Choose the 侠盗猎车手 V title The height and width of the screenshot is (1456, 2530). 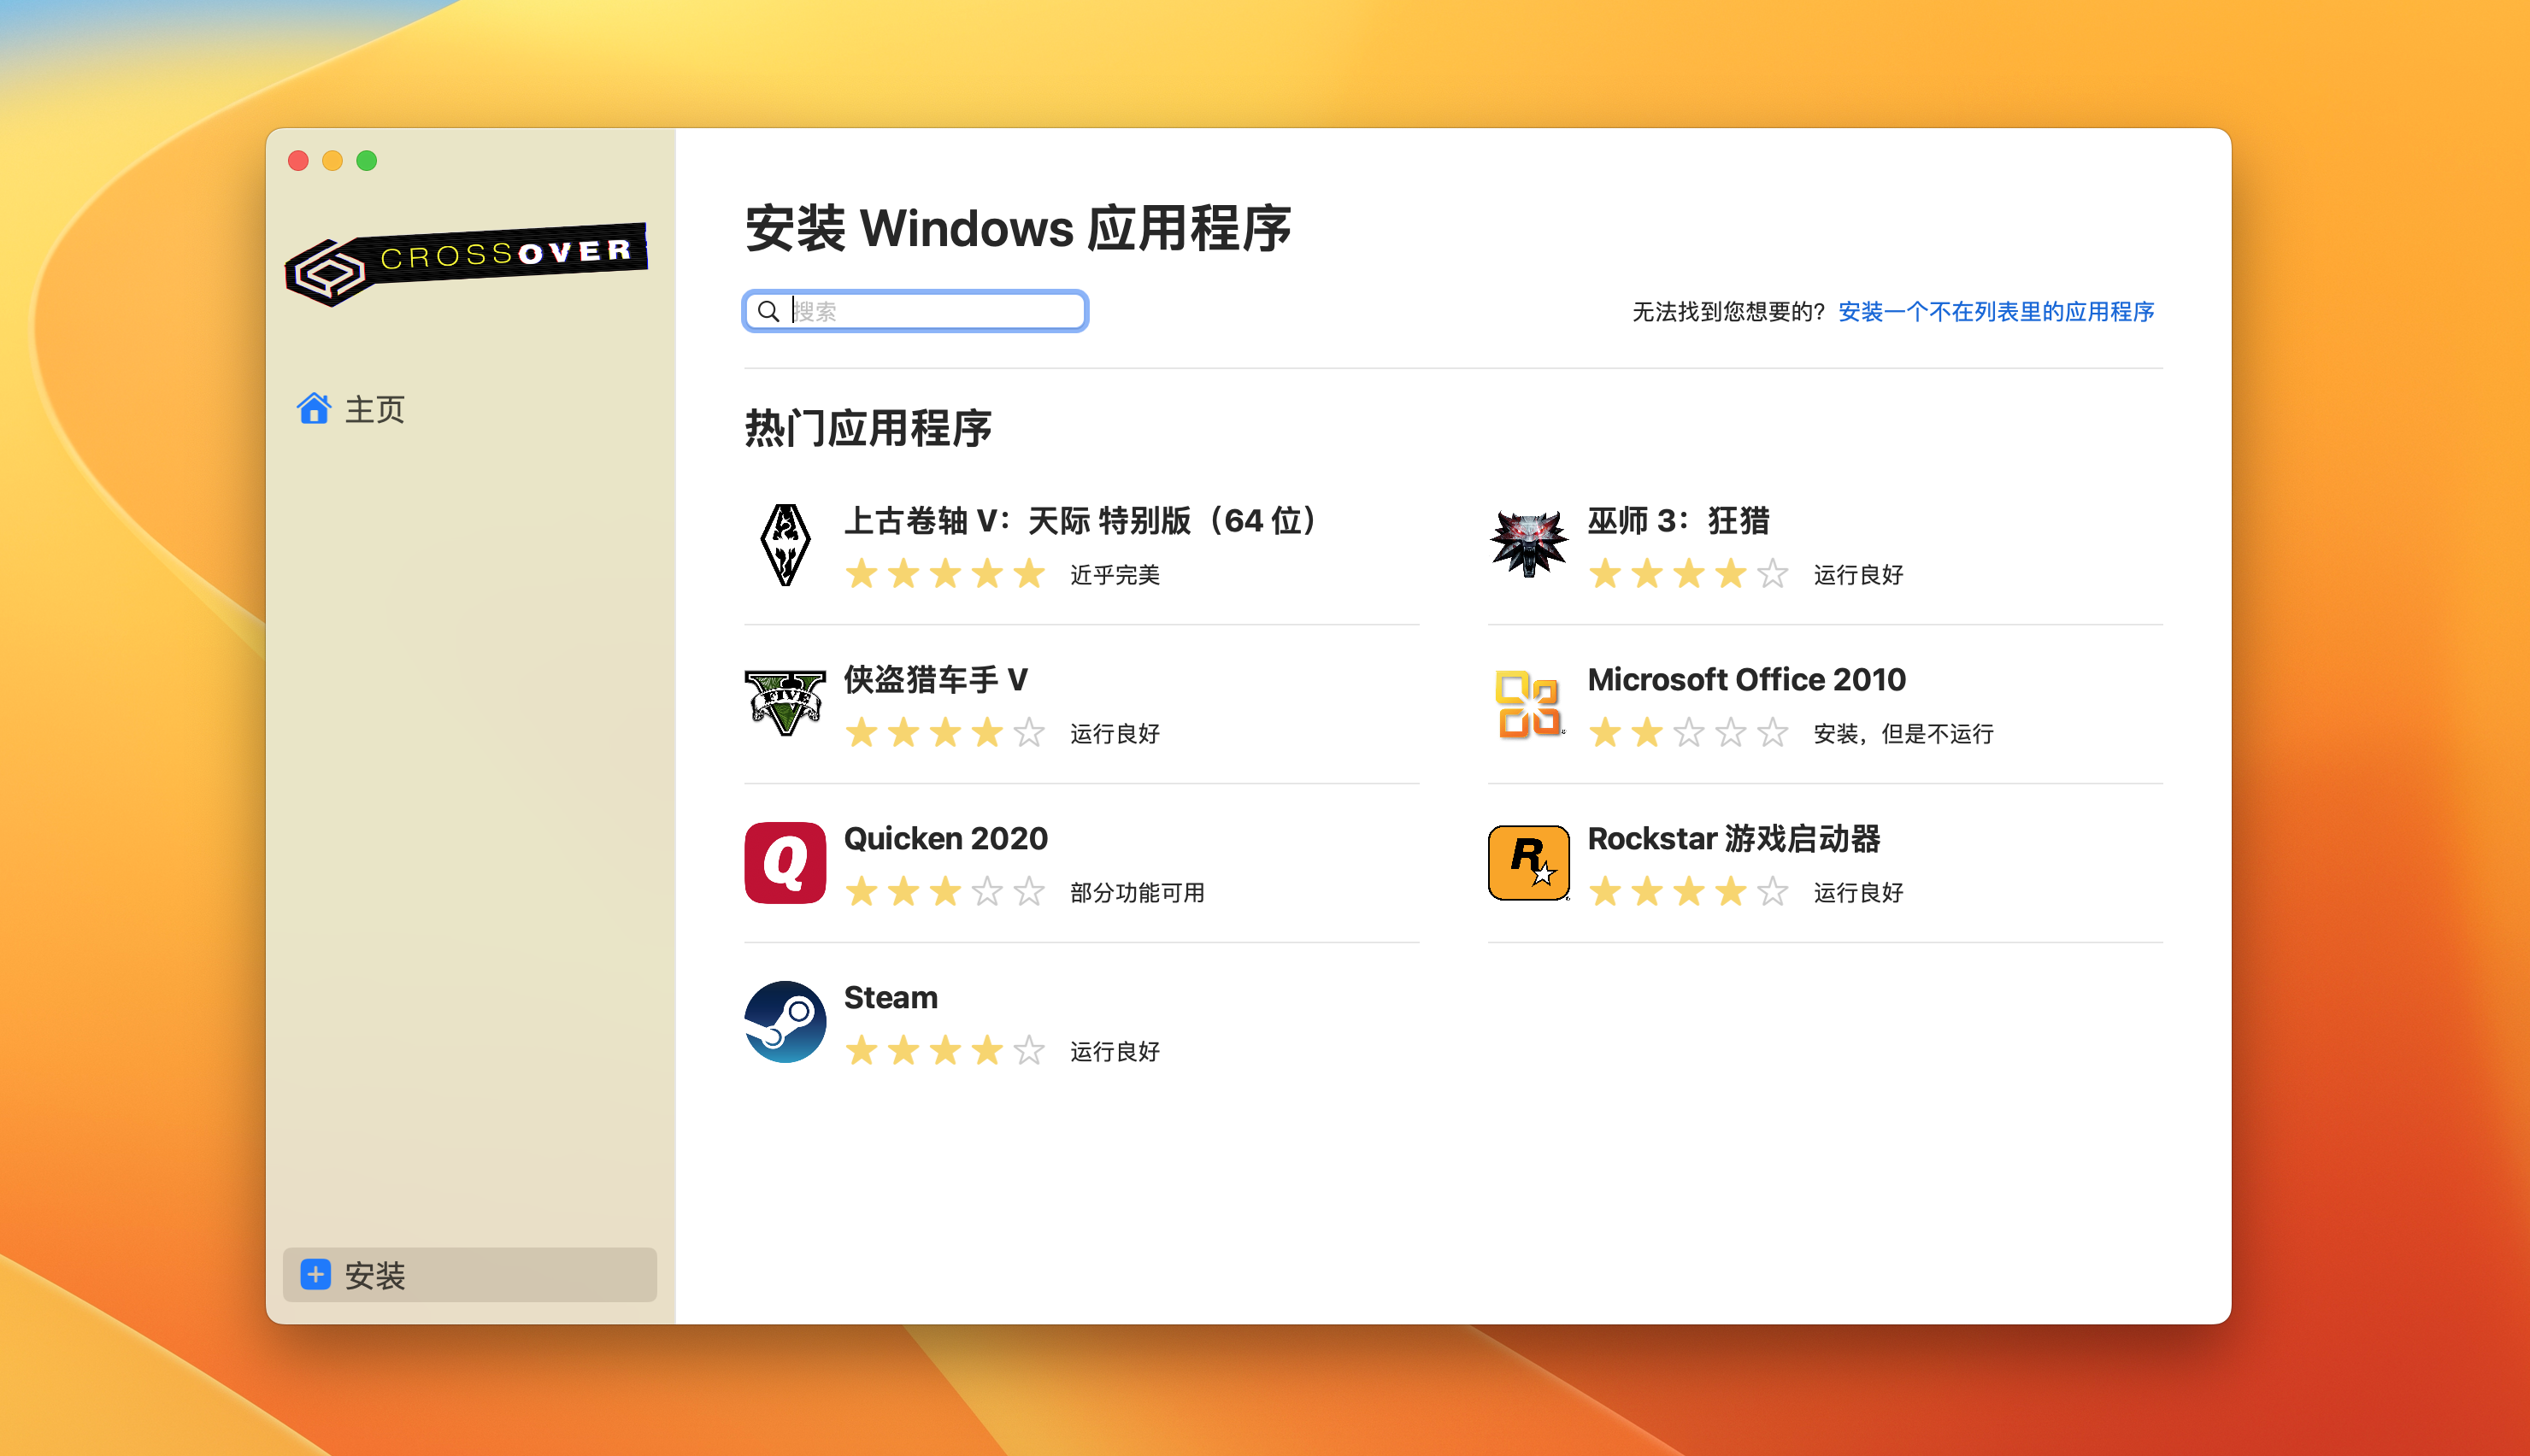coord(935,679)
